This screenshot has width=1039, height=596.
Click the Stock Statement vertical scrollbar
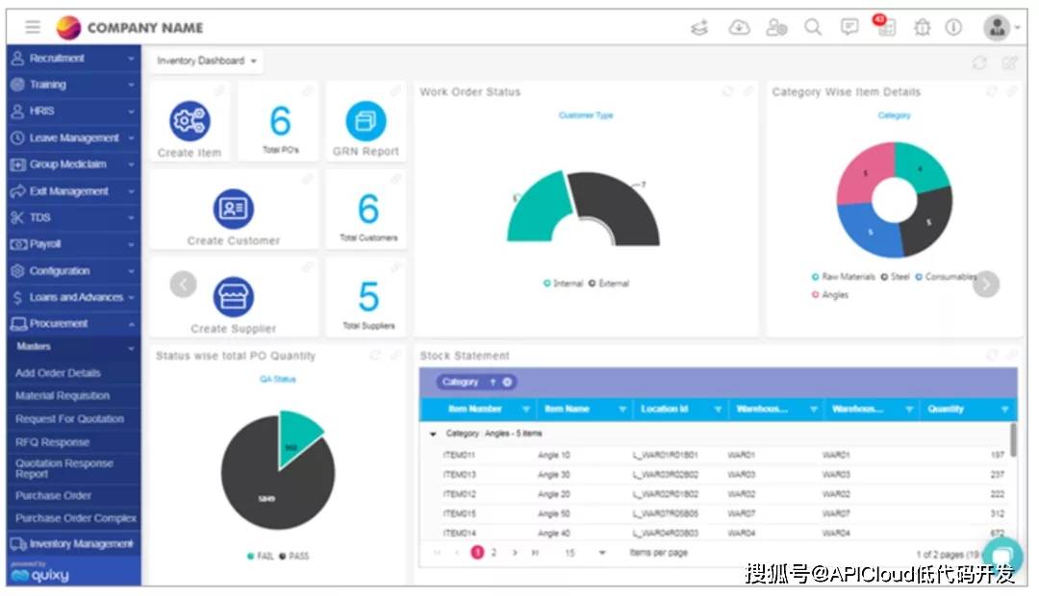[x=1012, y=440]
